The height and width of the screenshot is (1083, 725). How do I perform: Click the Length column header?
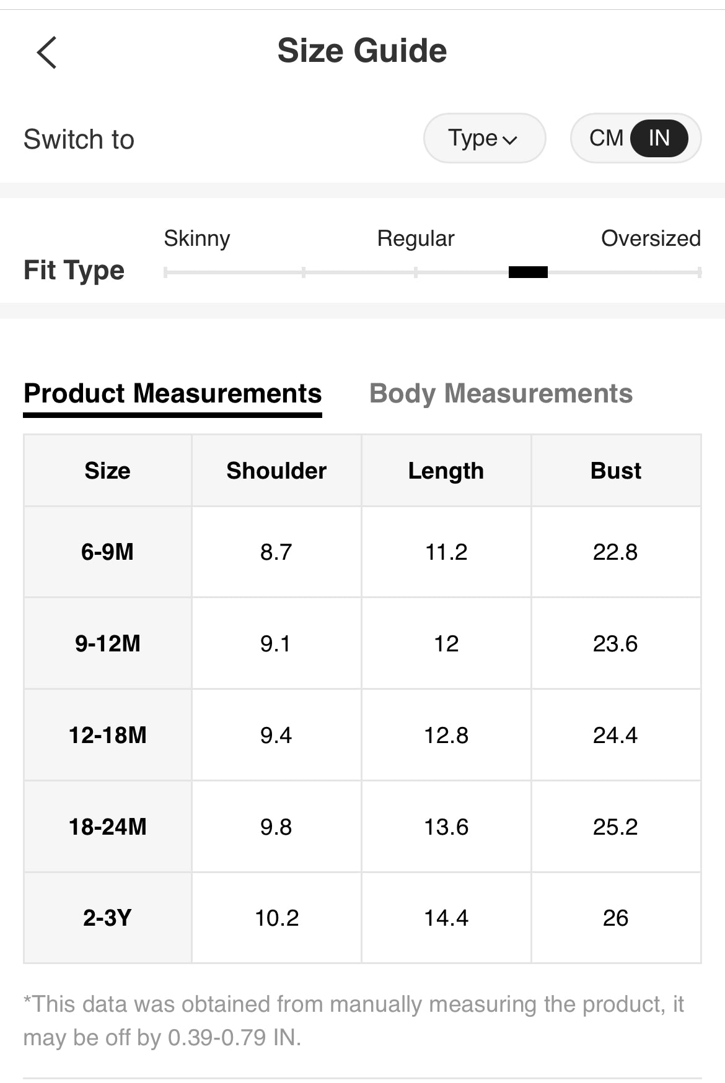[x=446, y=471]
